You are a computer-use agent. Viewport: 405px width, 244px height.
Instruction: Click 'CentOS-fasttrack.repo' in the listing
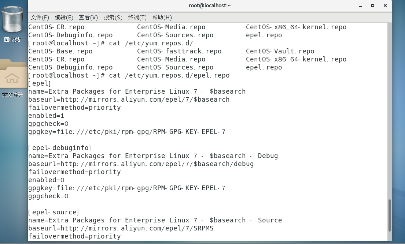179,51
